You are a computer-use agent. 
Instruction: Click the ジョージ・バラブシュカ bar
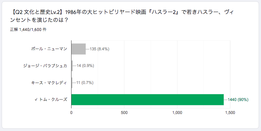pos(72,66)
